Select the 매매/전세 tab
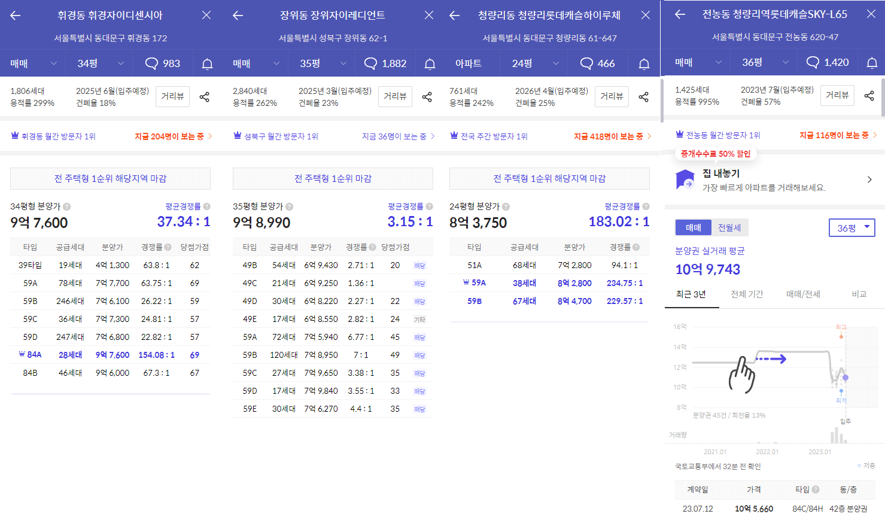This screenshot has height=526, width=885. 802,294
